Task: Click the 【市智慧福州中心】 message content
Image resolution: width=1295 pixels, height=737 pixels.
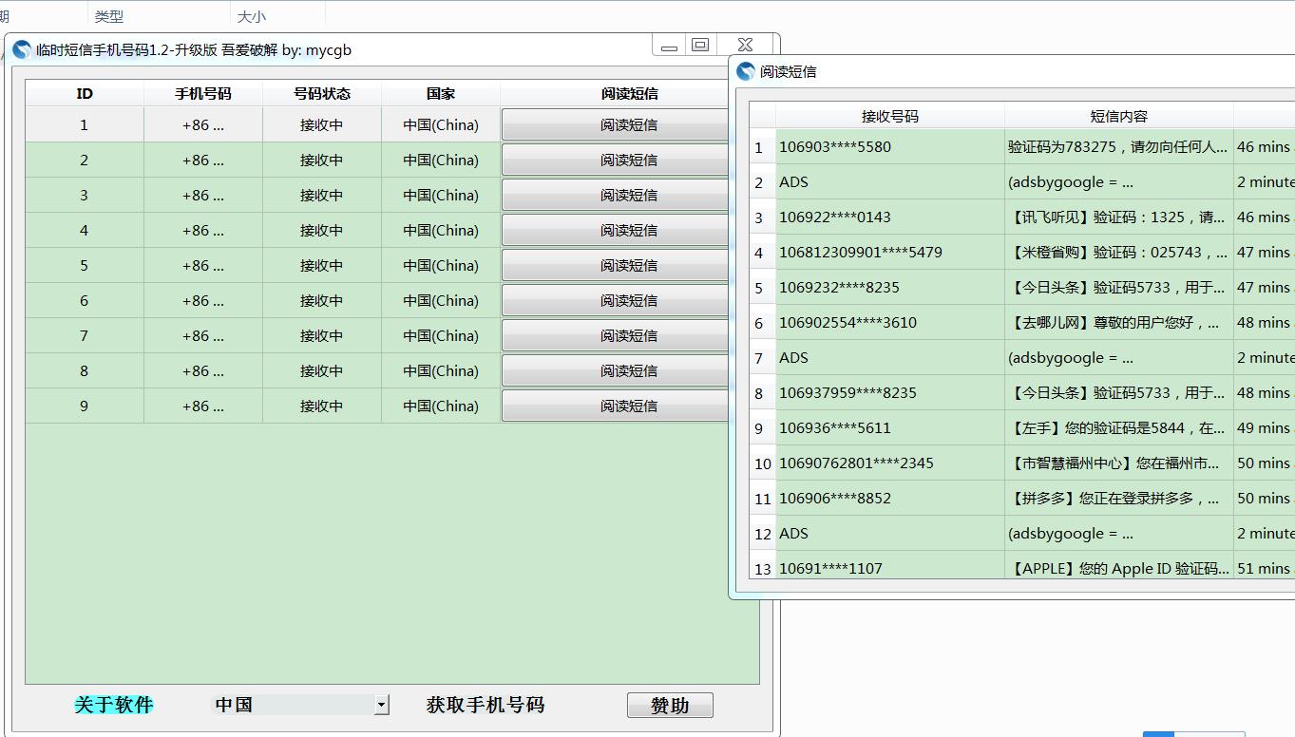Action: click(1118, 463)
